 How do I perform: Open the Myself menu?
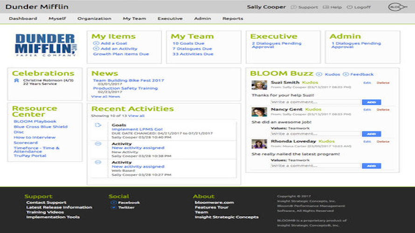tap(57, 19)
